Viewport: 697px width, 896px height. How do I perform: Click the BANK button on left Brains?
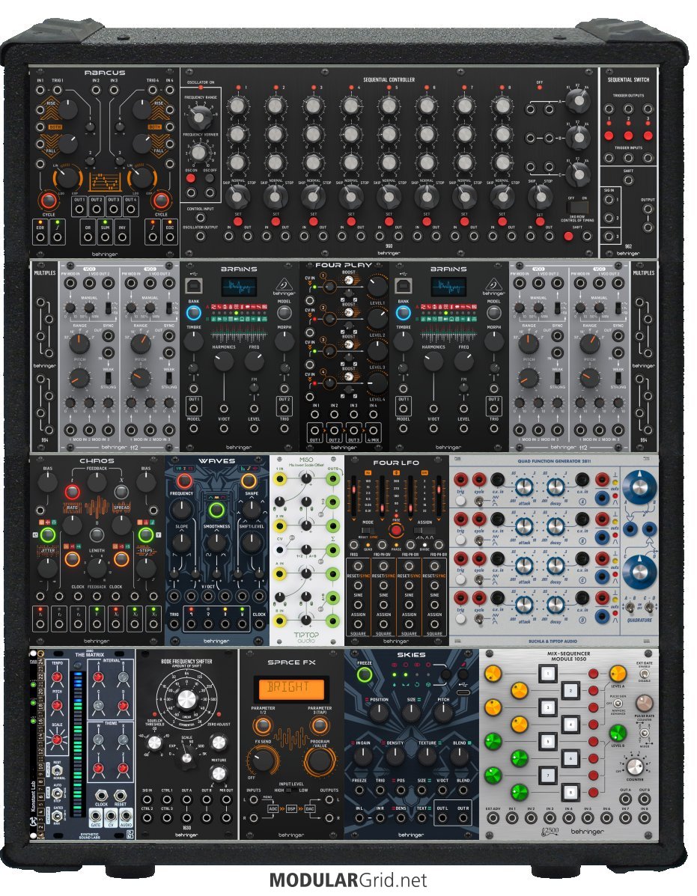[193, 313]
